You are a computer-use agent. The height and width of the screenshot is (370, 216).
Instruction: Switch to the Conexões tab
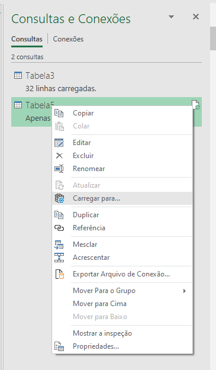68,39
